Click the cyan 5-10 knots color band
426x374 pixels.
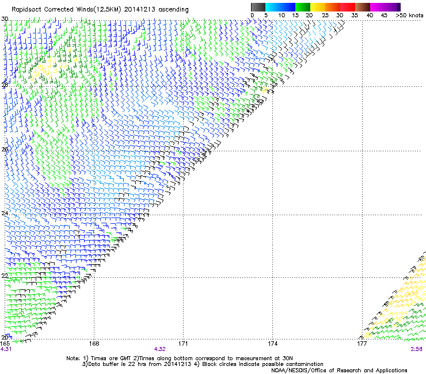[x=273, y=7]
